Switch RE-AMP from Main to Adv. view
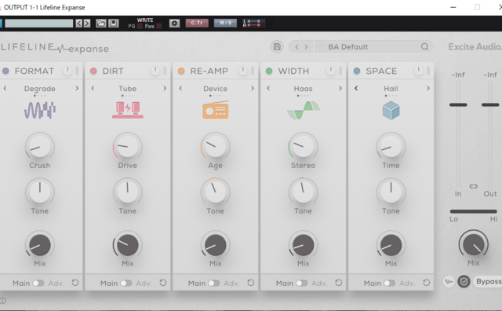Screen dimensions: 502x311 click(x=213, y=283)
